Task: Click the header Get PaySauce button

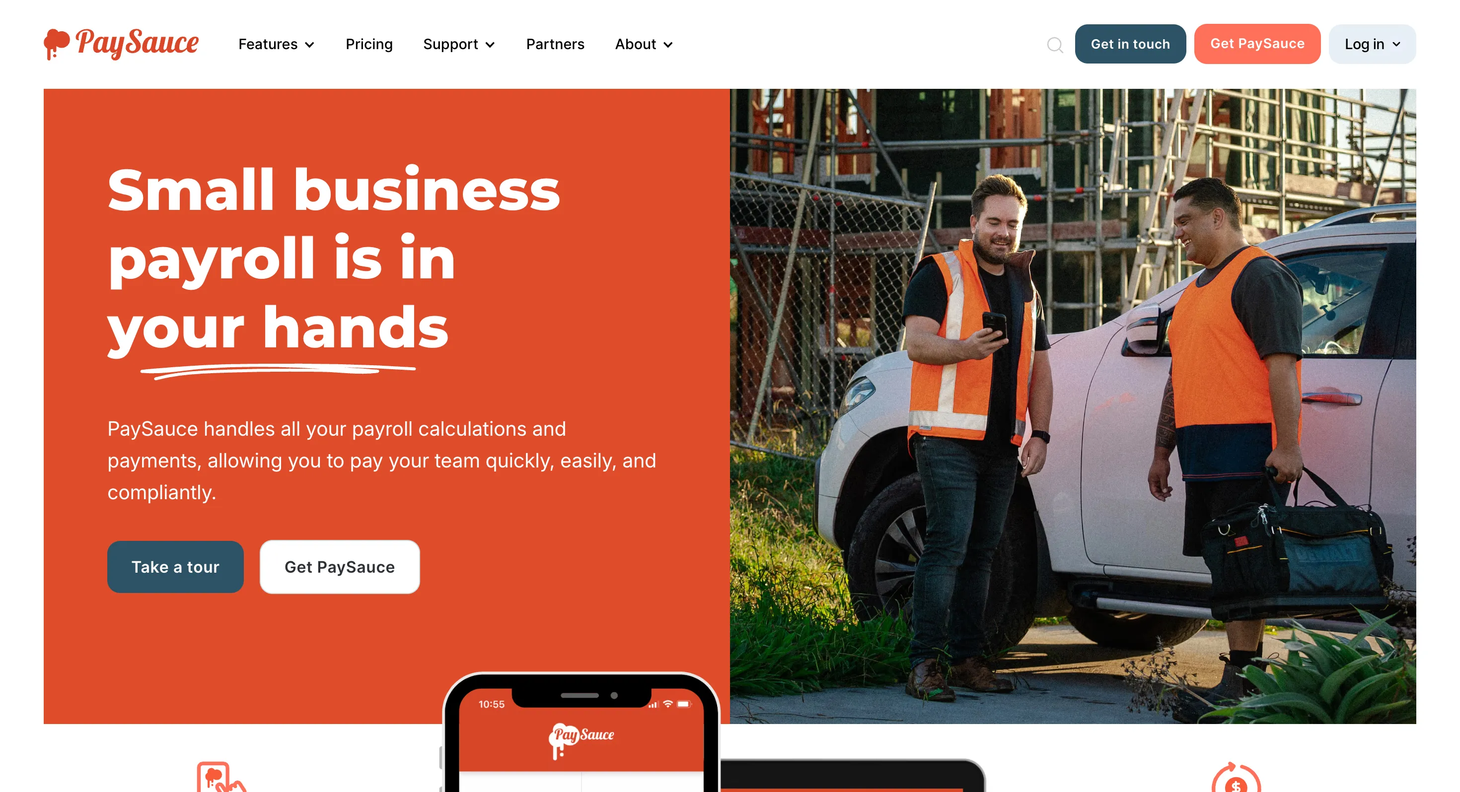Action: 1257,44
